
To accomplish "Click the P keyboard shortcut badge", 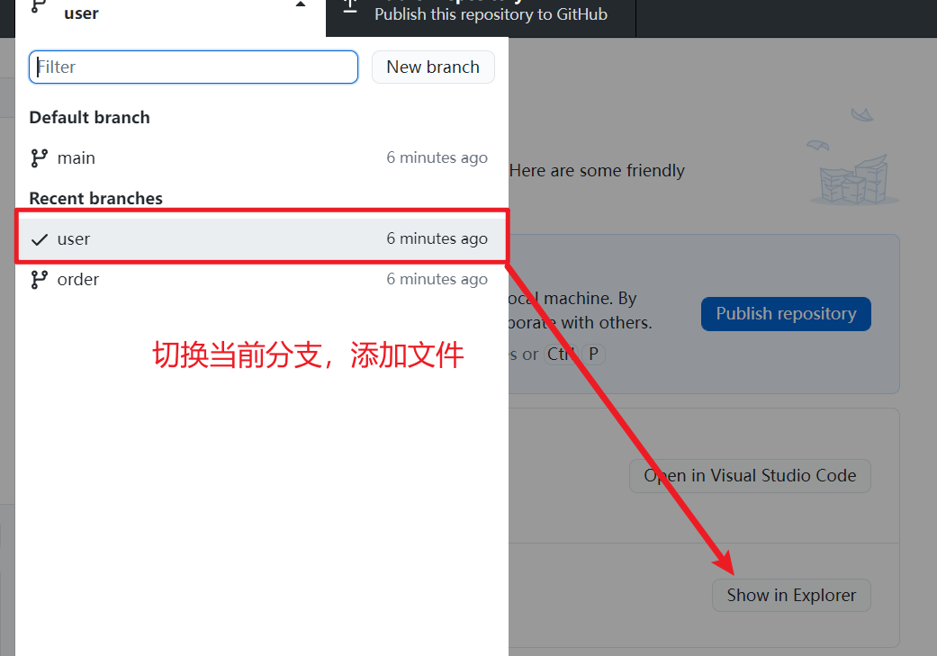I will pos(593,355).
